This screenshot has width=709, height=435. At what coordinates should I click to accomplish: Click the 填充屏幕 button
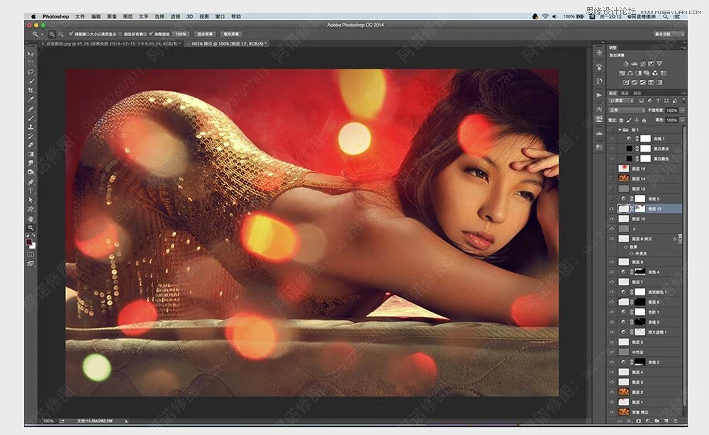pos(232,34)
